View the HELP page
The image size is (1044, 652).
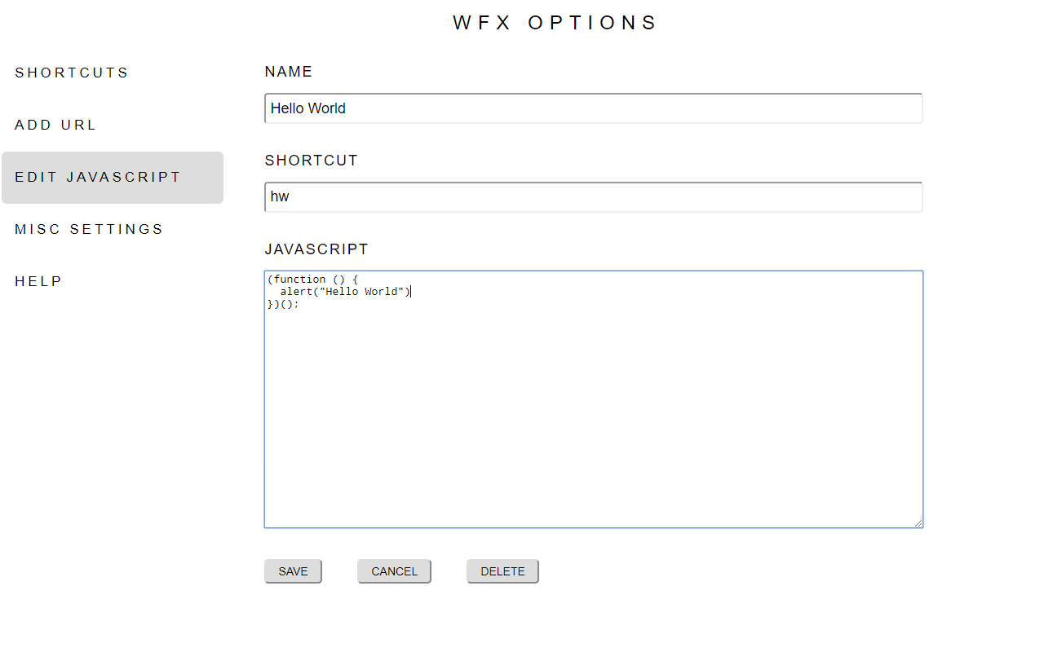click(38, 281)
